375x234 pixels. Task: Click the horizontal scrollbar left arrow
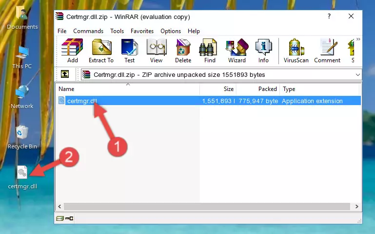click(x=60, y=206)
